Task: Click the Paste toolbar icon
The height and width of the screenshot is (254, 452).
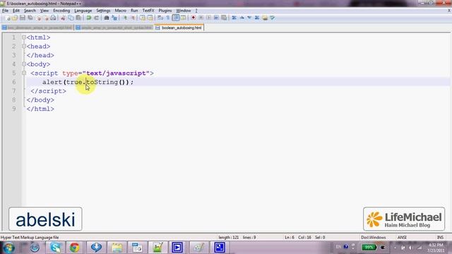Action: tap(78, 18)
